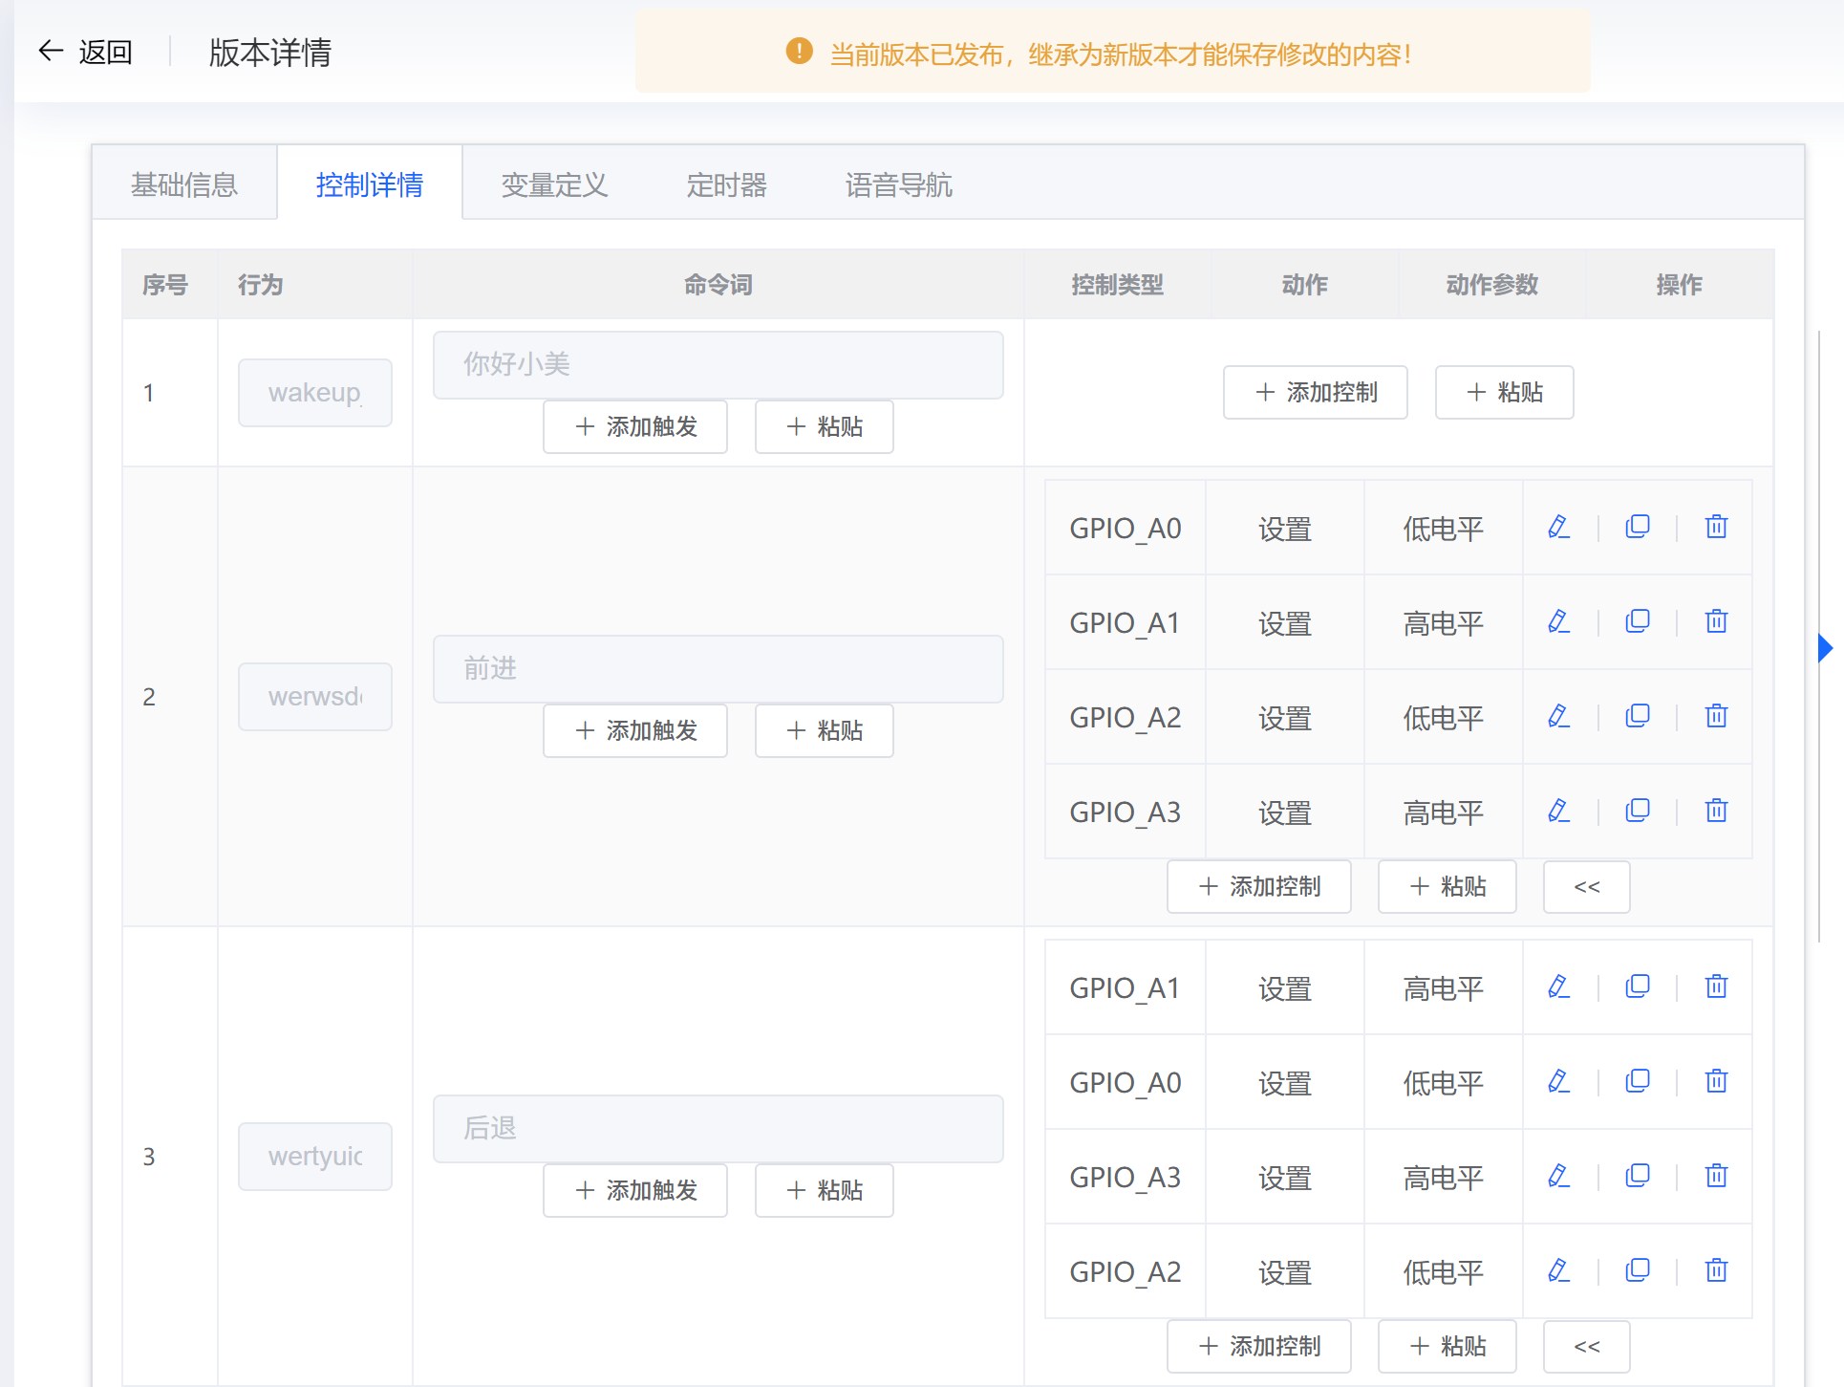Click 添加触发 under the 前进 field
This screenshot has width=1844, height=1387.
pyautogui.click(x=634, y=730)
